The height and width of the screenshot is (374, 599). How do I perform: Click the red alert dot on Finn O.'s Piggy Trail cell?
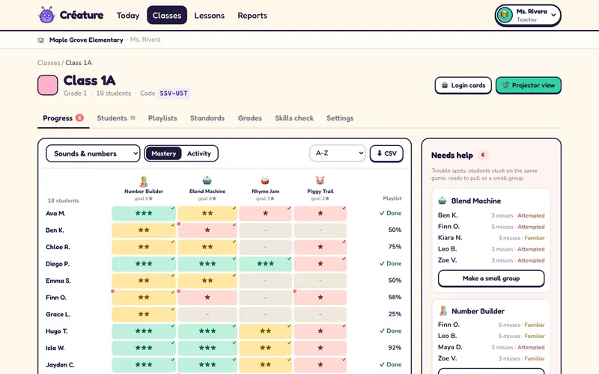click(295, 291)
